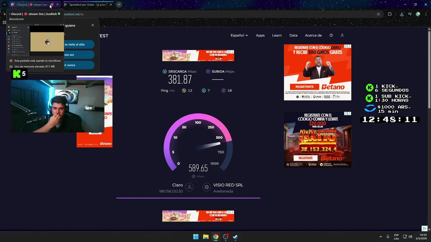Open the volume speaker tray icon
This screenshot has width=431, height=242.
point(410,237)
